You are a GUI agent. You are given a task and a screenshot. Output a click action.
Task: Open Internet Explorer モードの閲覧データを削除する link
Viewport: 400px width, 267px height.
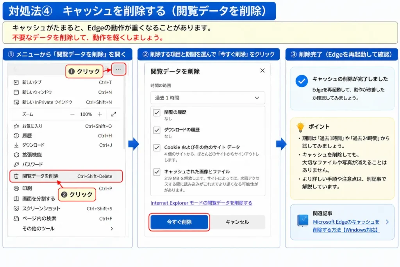coord(201,203)
